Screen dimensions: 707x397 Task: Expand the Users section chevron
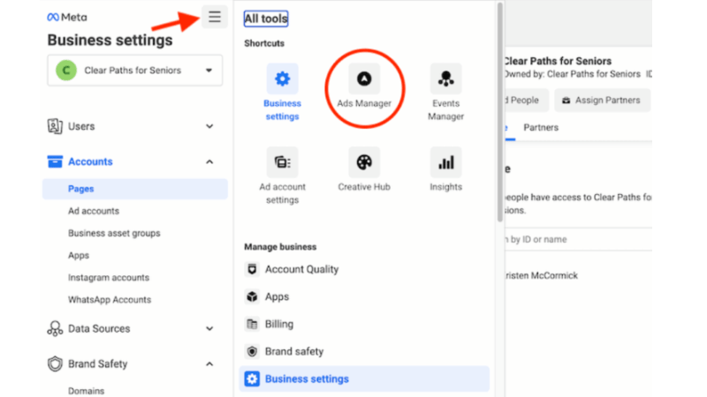tap(209, 126)
